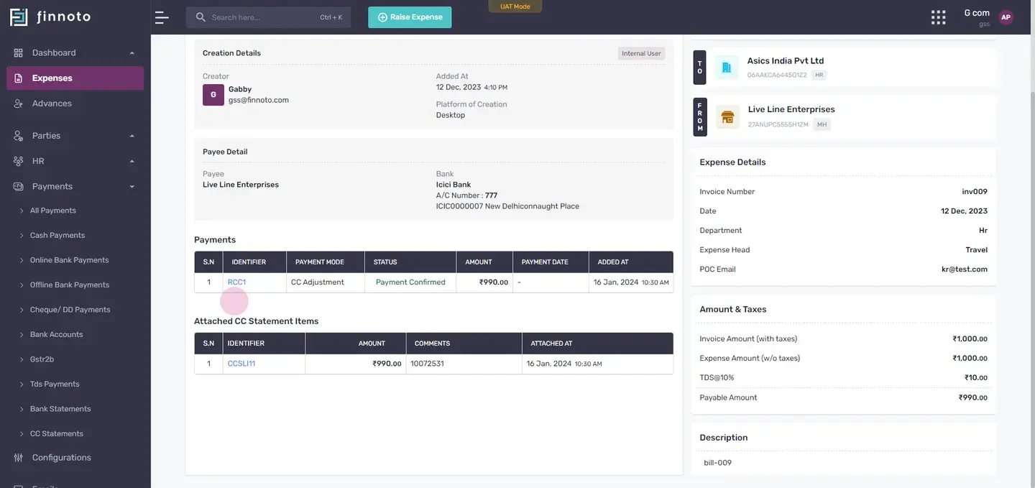Viewport: 1035px width, 488px height.
Task: Click the Configurations sidebar icon
Action: pyautogui.click(x=19, y=458)
